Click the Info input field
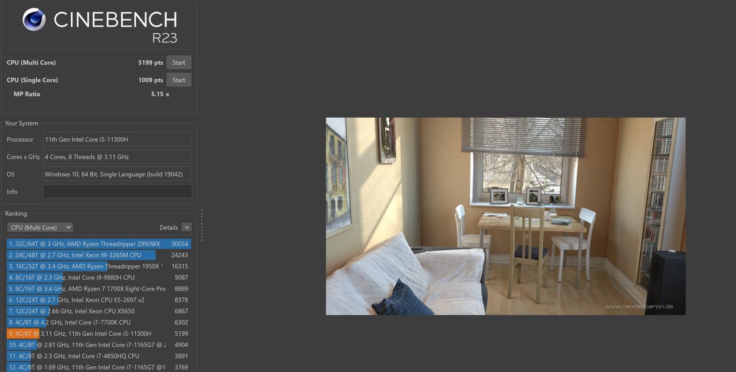736x372 pixels. click(117, 191)
